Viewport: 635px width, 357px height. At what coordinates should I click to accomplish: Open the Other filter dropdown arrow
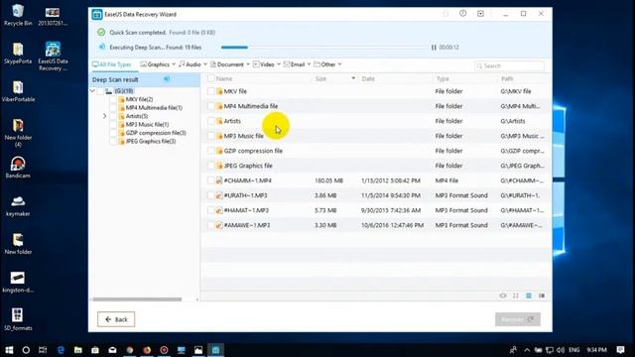[x=339, y=64]
